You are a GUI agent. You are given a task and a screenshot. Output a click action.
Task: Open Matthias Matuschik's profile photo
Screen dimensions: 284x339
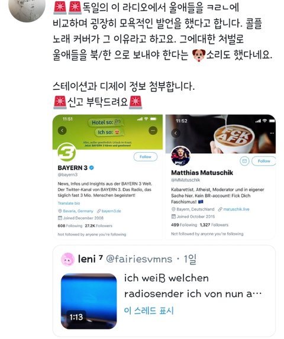180,156
